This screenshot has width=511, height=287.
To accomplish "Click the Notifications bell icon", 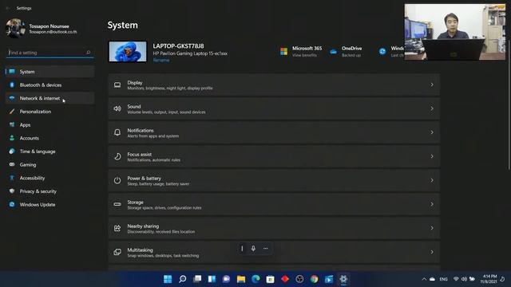I will click(117, 132).
